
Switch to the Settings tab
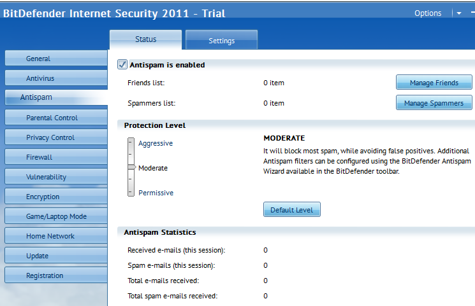(221, 41)
